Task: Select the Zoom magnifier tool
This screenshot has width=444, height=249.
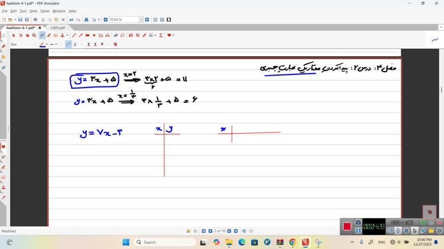Action: coord(34,35)
